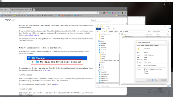Close the Adding Music browser tab
This screenshot has height=97, width=173.
click(9, 10)
